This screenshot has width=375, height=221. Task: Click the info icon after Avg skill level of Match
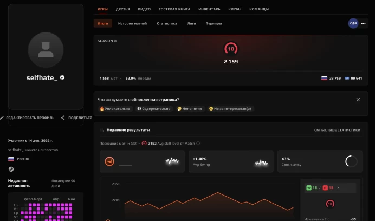[198, 144]
